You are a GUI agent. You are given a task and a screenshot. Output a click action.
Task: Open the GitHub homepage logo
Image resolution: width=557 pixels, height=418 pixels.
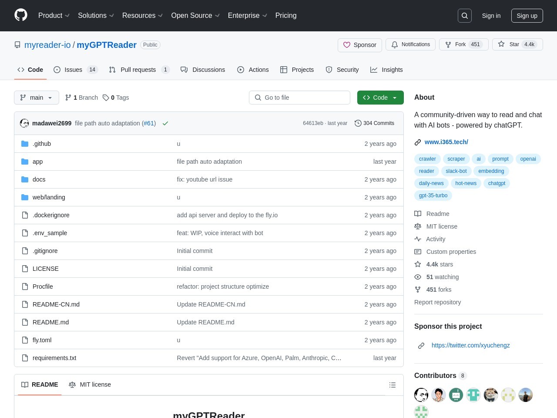[21, 15]
